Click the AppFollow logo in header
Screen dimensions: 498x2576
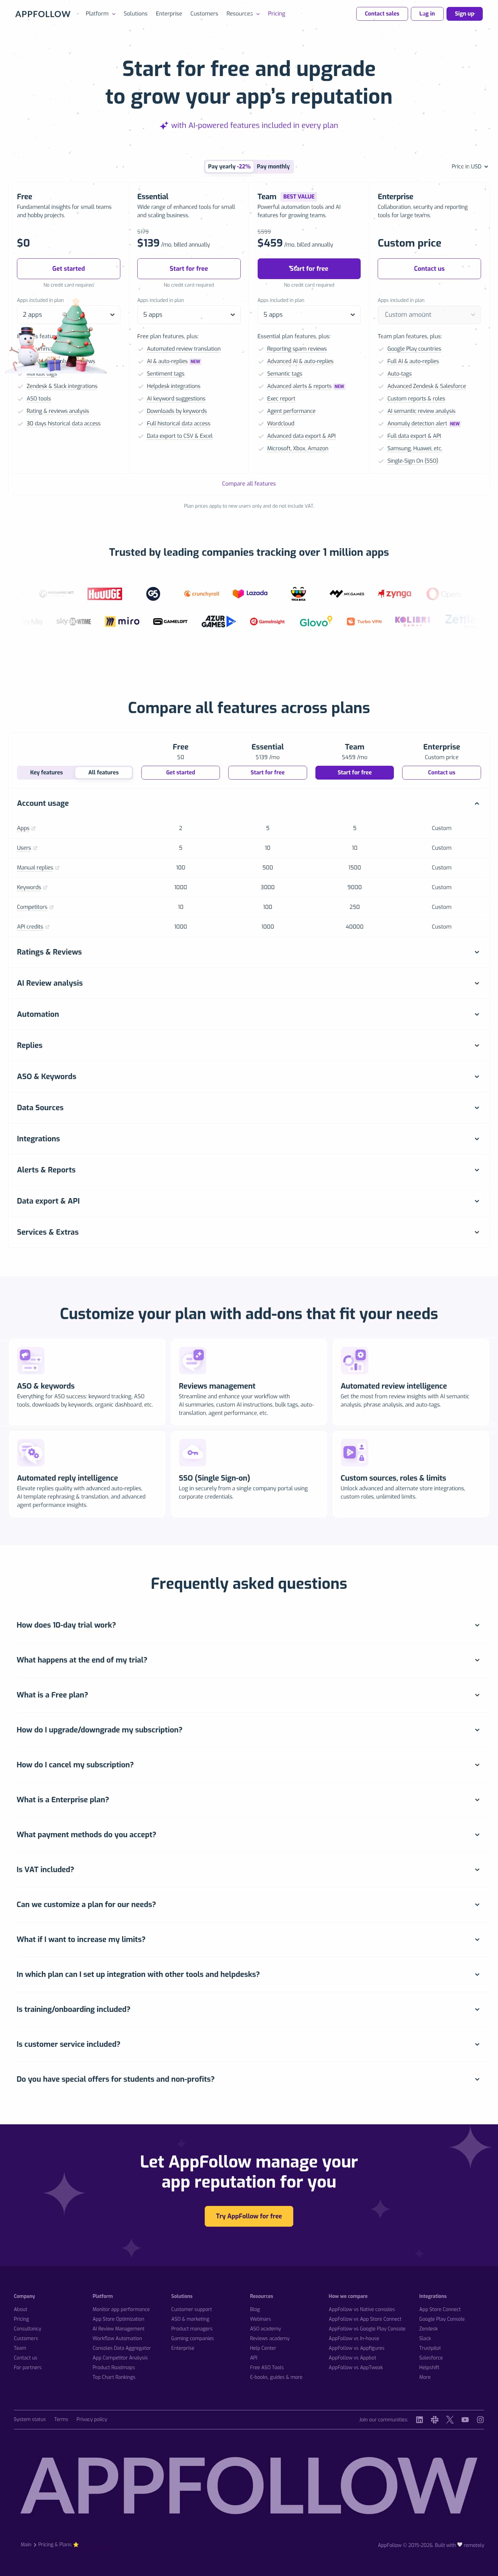pyautogui.click(x=43, y=14)
